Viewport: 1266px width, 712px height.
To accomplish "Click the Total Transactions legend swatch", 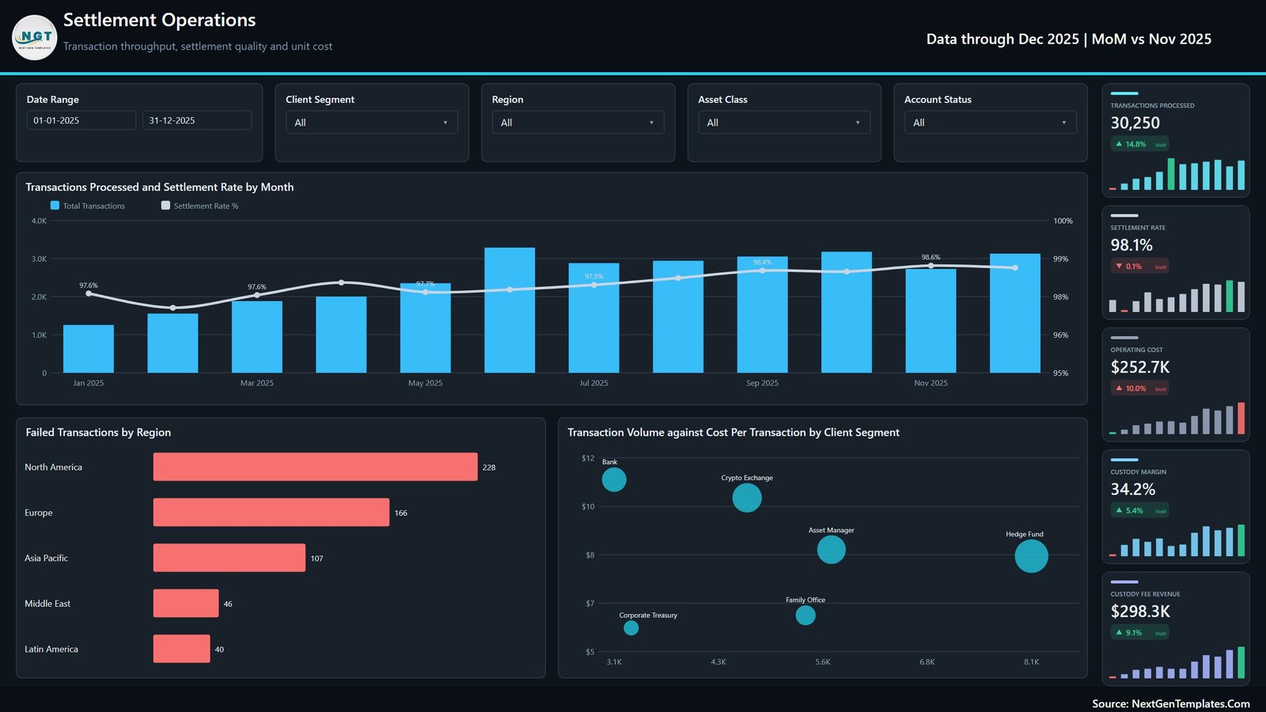I will 55,205.
